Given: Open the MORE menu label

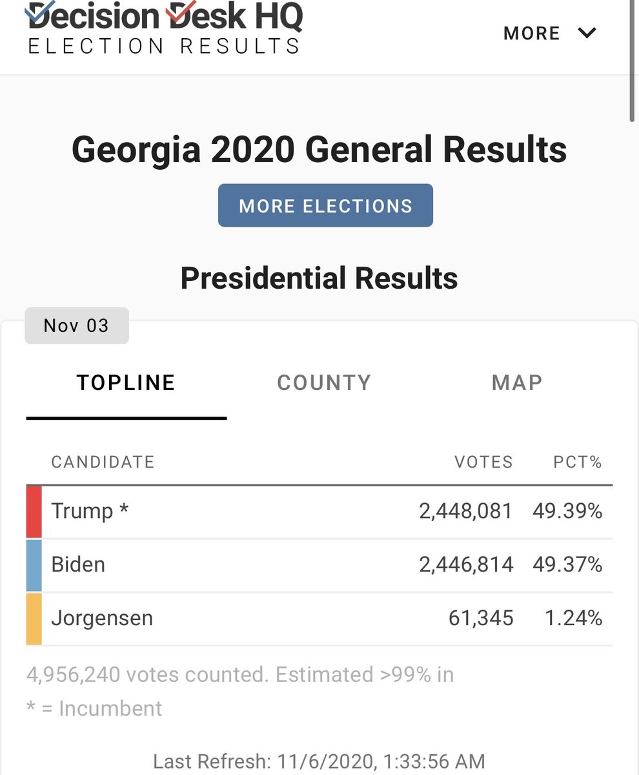Looking at the screenshot, I should 531,34.
